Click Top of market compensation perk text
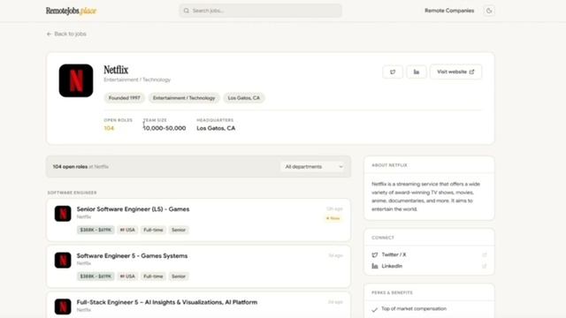The width and height of the screenshot is (566, 318). [x=414, y=308]
